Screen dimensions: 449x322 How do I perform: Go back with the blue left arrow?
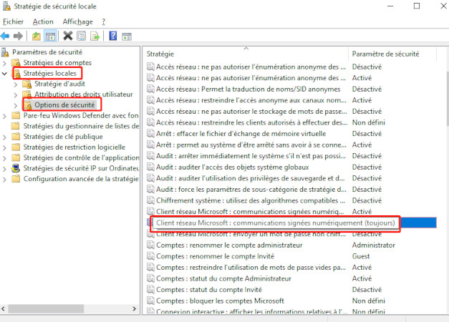[5, 36]
